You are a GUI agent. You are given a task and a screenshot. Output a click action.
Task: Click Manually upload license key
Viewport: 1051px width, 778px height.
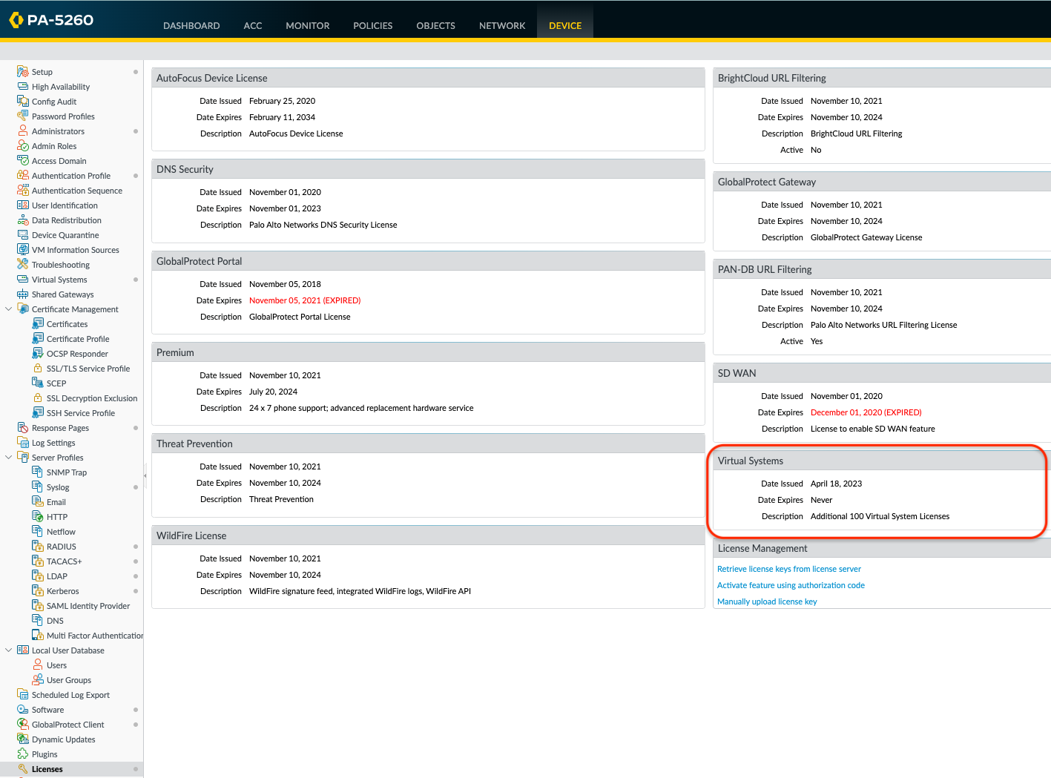click(x=767, y=601)
